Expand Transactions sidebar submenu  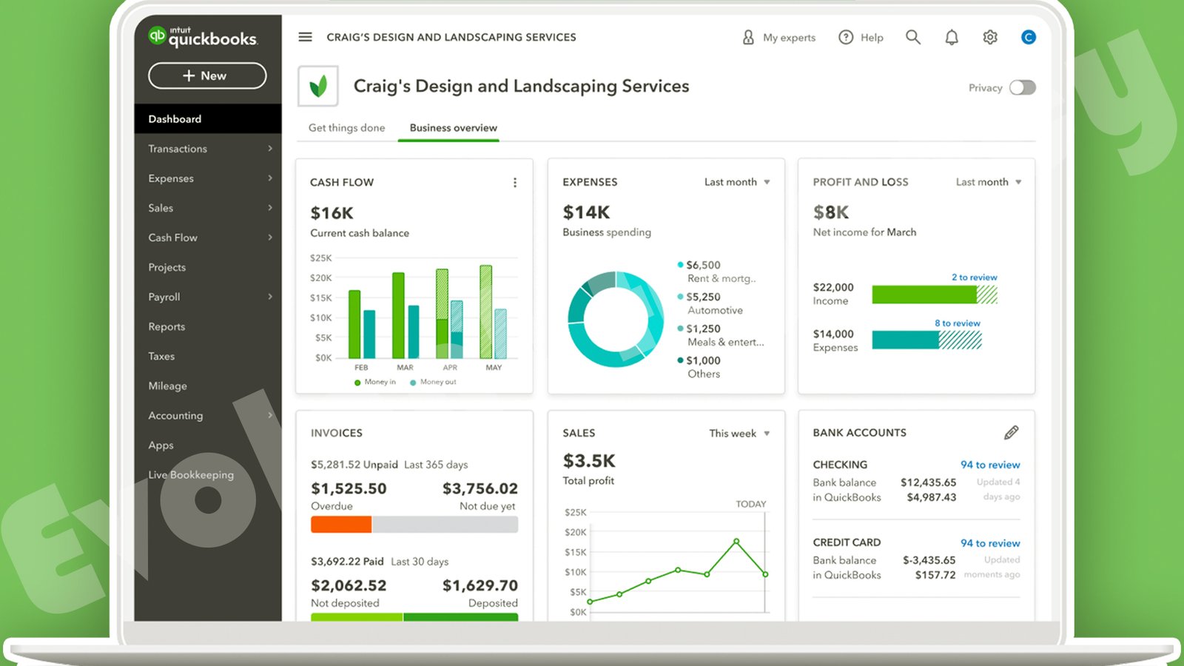coord(270,149)
